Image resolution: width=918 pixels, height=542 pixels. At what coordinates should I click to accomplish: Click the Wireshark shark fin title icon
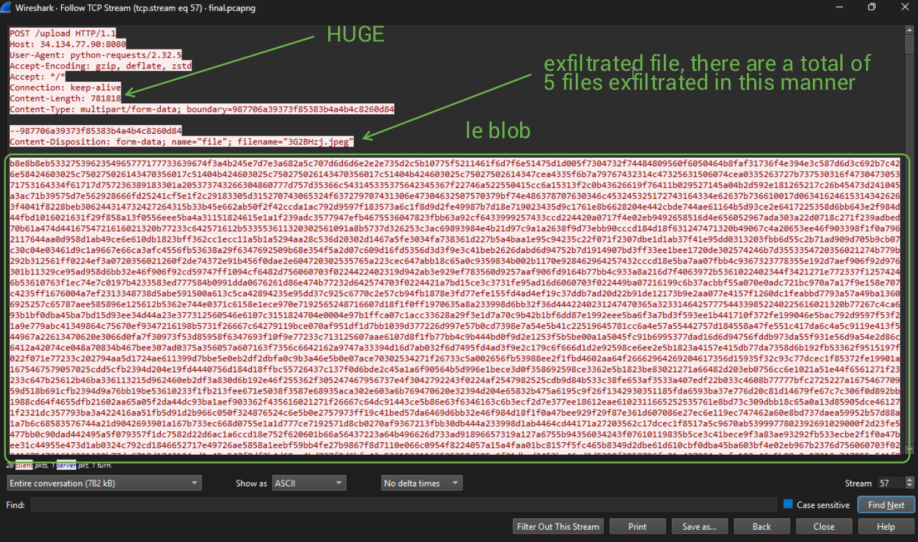coord(6,8)
